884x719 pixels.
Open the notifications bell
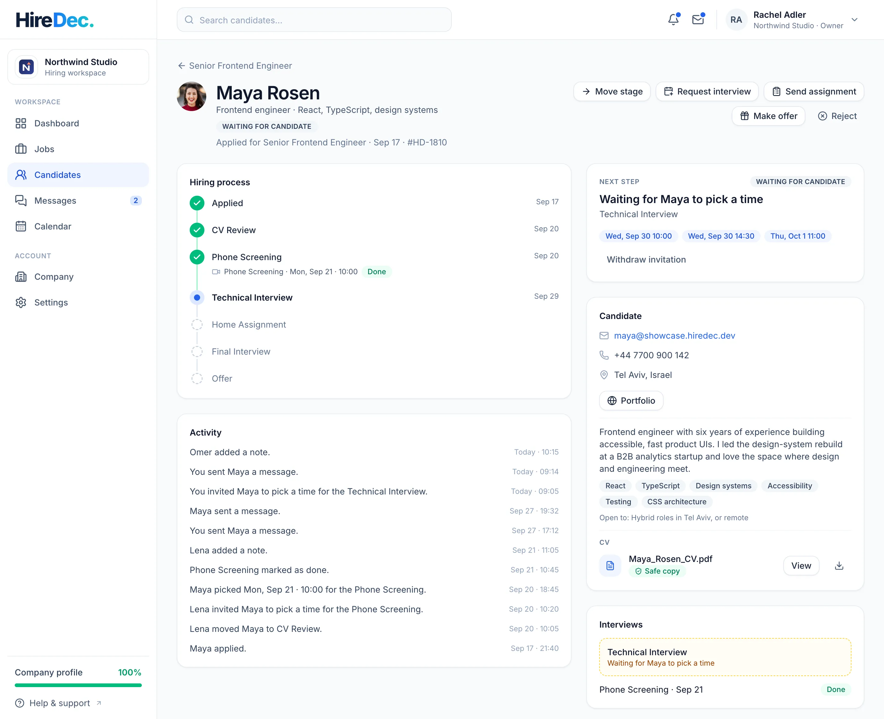pyautogui.click(x=673, y=19)
